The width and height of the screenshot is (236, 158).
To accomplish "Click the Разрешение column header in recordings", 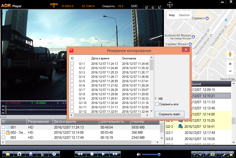I will coord(40,121).
